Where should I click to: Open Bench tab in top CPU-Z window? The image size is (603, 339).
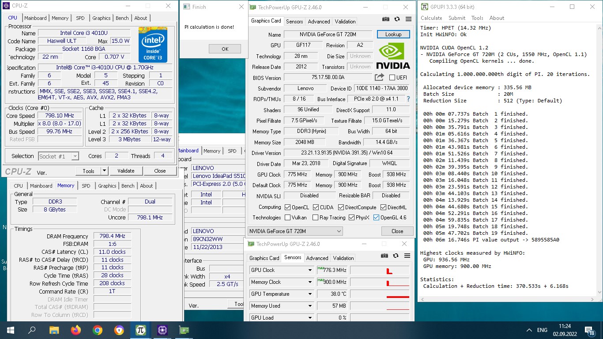tap(122, 18)
